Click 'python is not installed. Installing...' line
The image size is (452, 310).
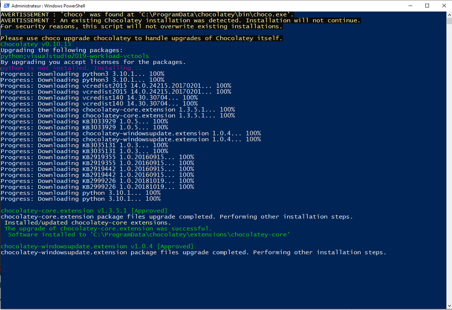(71, 68)
